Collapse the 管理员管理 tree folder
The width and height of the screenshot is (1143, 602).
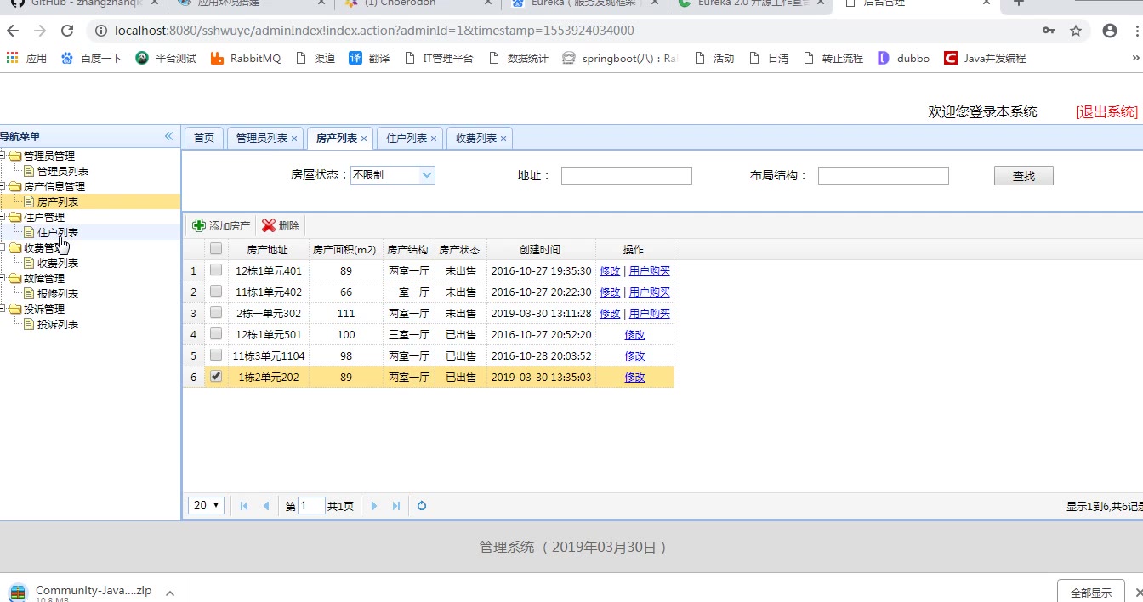pyautogui.click(x=4, y=156)
